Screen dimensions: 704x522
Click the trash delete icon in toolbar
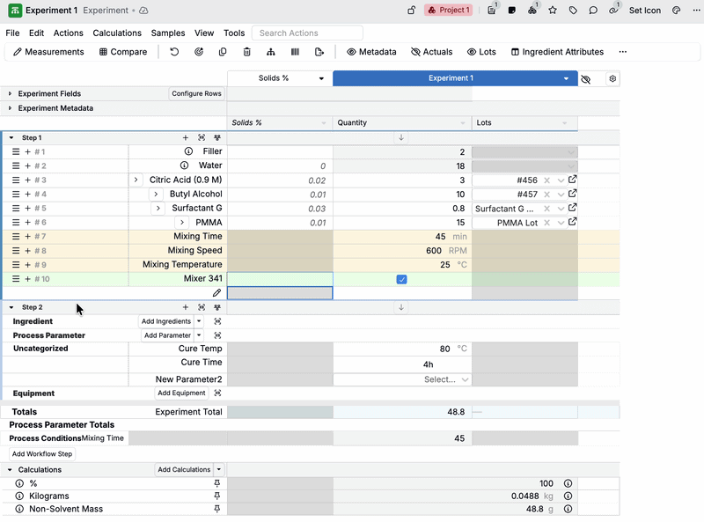[246, 52]
